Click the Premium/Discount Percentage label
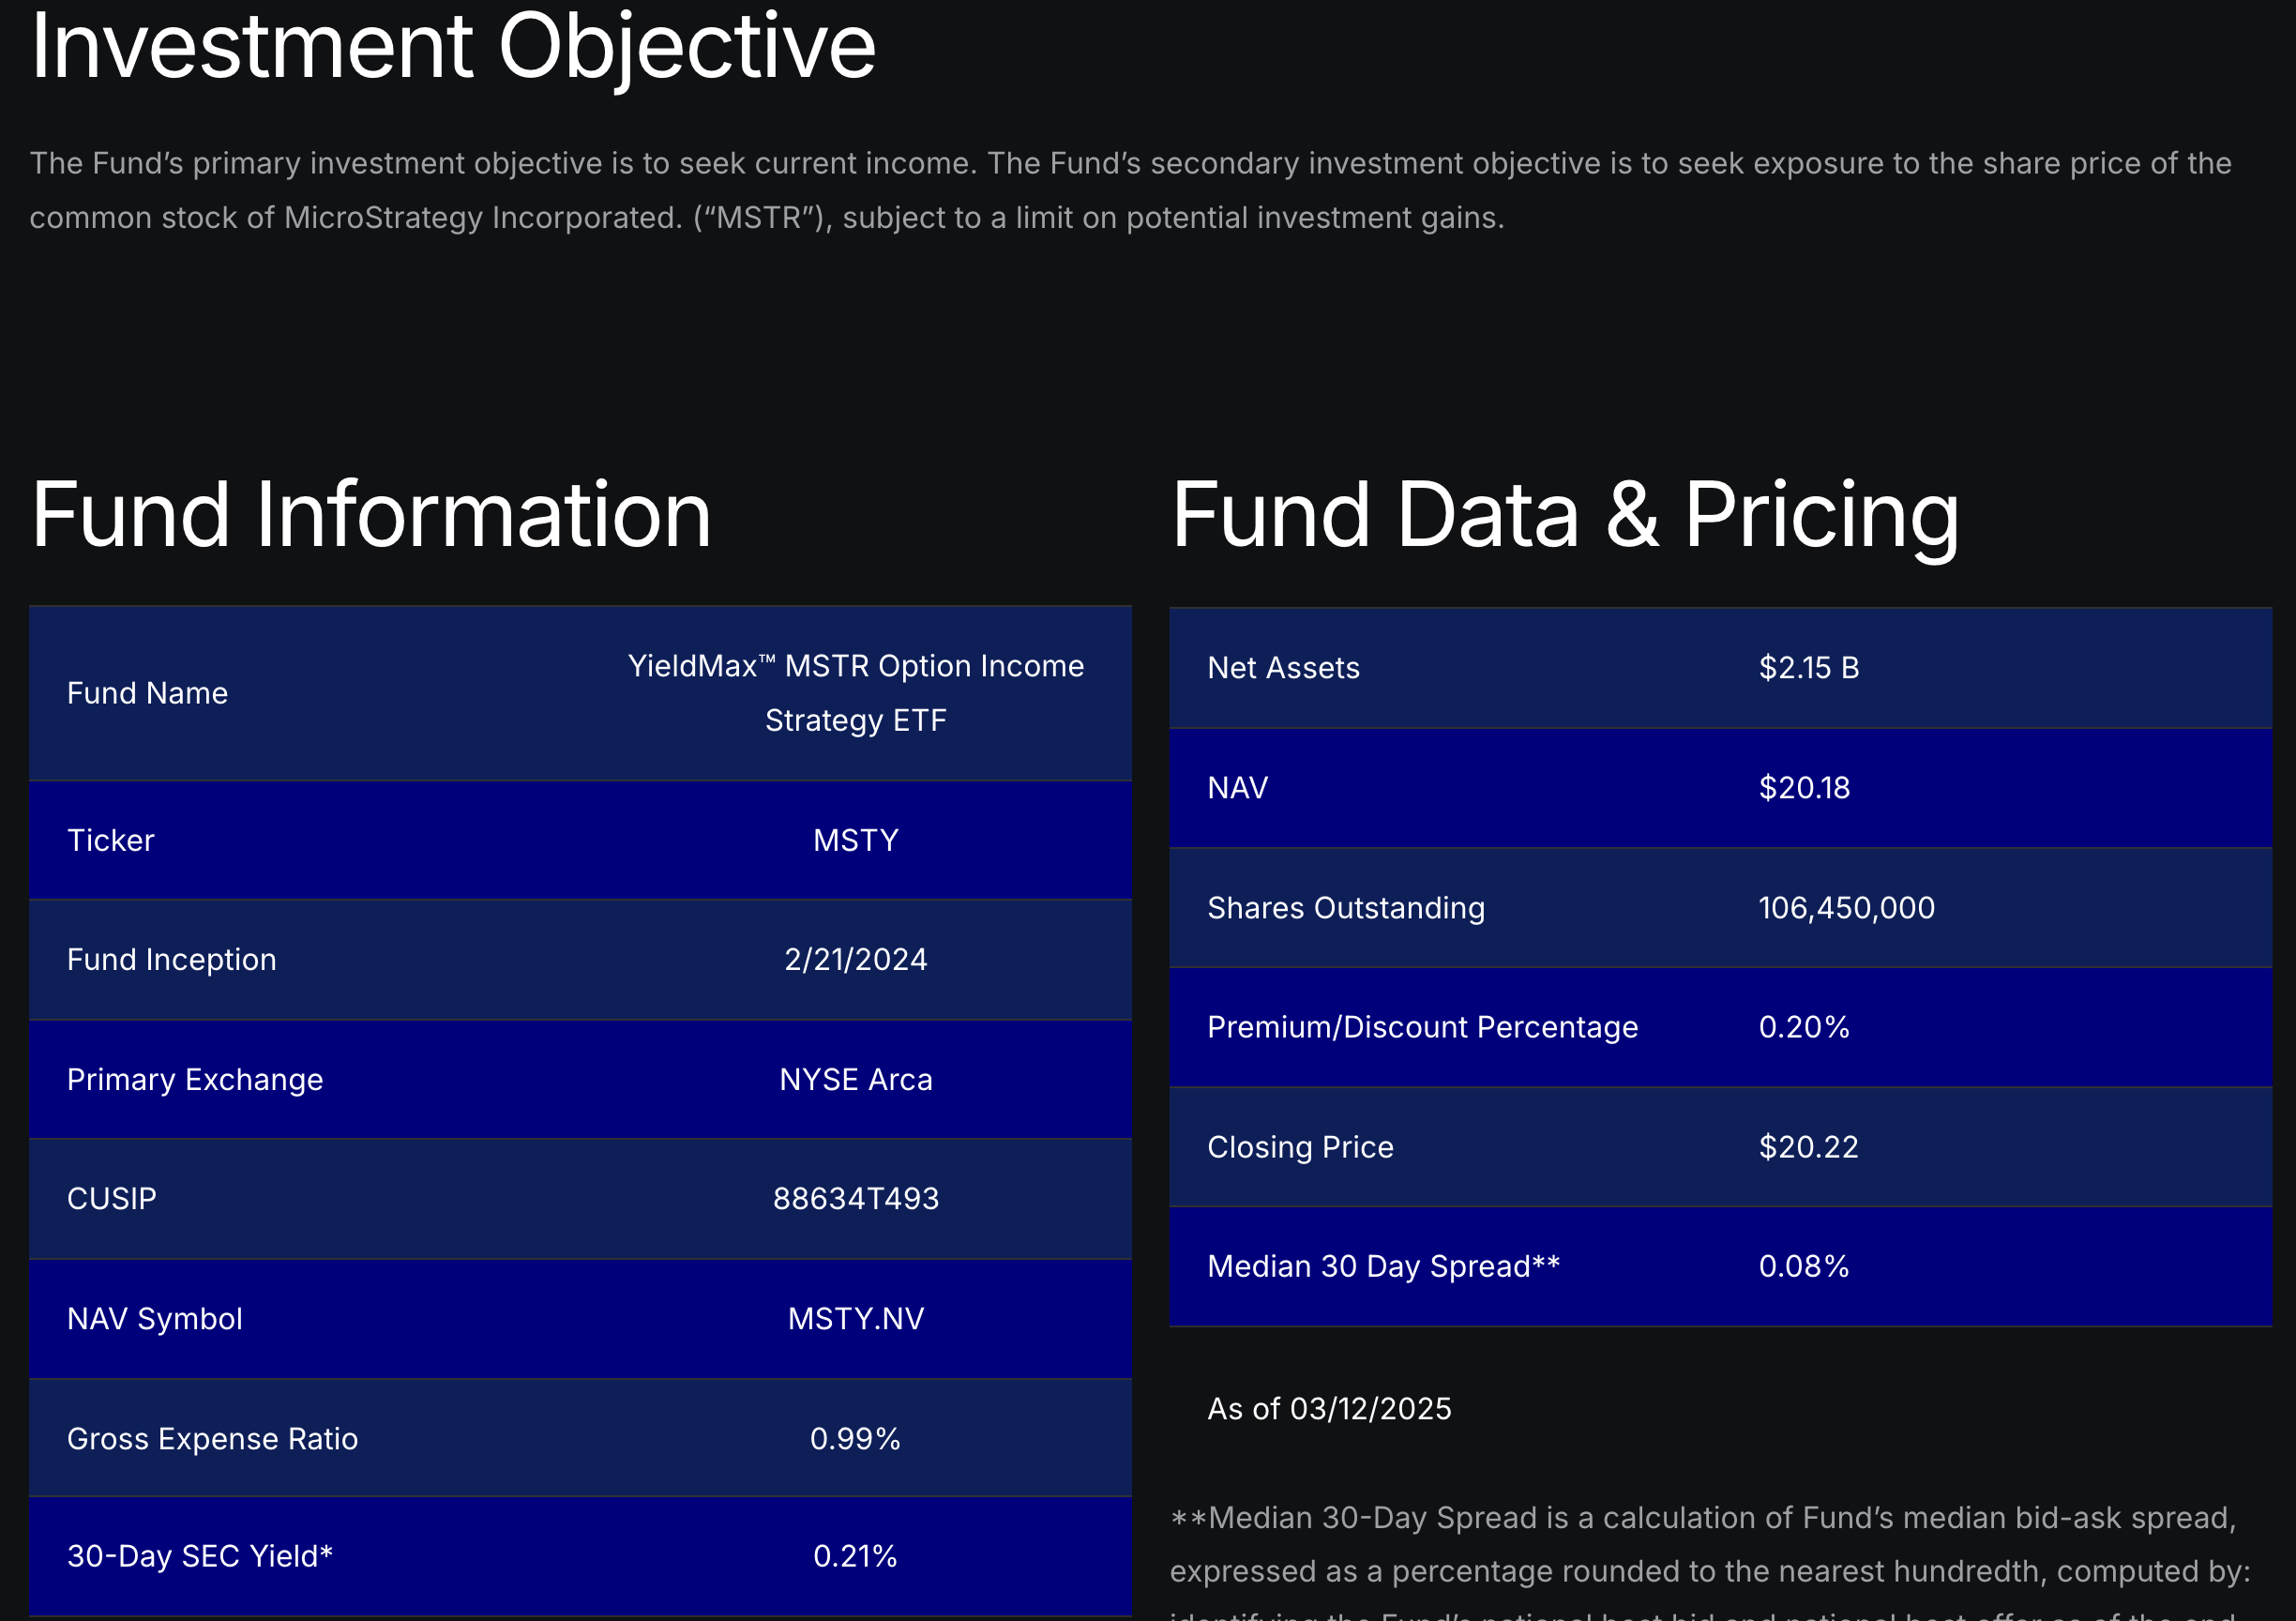 pos(1423,1027)
